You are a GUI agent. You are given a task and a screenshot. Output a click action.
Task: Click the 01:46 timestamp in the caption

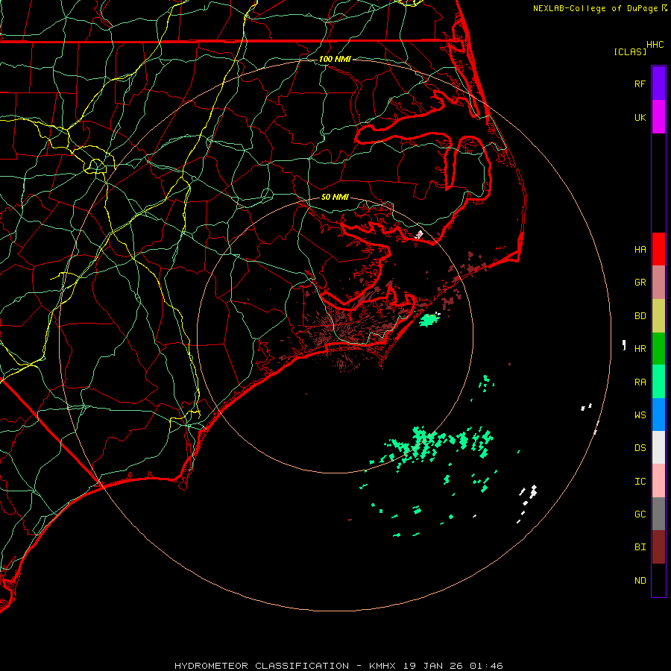(486, 666)
